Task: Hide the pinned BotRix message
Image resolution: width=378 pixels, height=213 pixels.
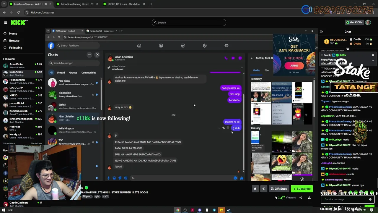Action: 373,55
